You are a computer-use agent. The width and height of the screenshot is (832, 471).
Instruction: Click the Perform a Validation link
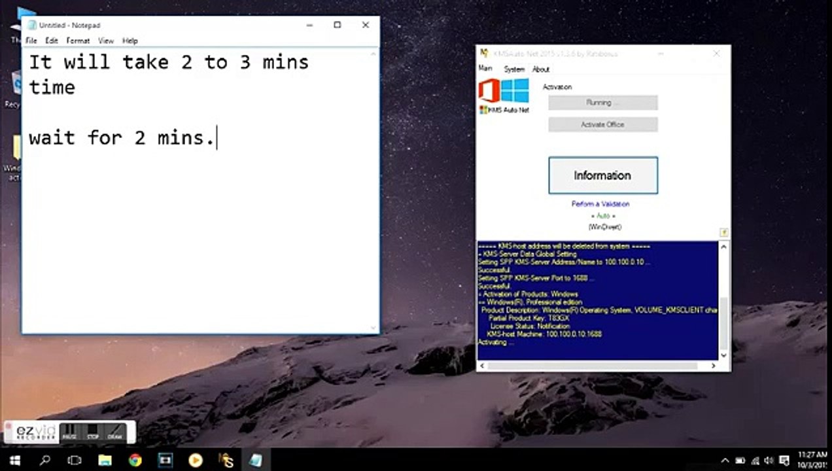600,204
